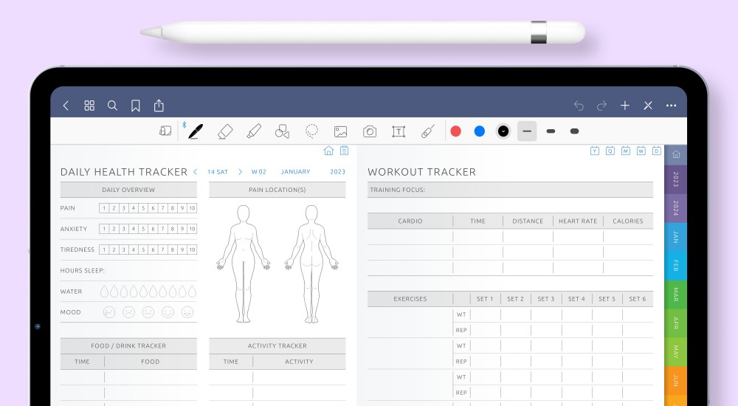
Task: Select the Lasso selection tool
Action: 311,131
